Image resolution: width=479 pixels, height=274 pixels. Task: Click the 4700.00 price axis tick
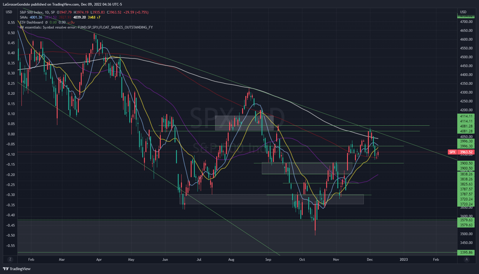tap(466, 22)
